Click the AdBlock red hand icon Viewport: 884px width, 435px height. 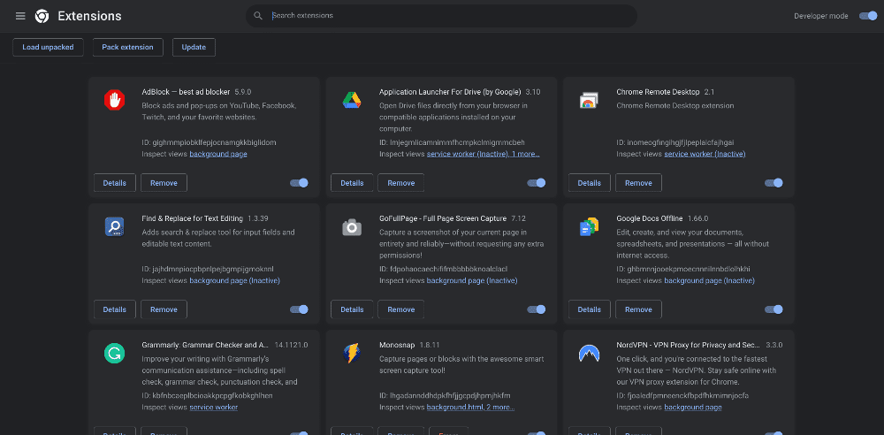tap(114, 101)
